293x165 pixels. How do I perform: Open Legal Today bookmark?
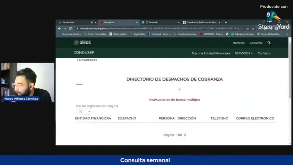coord(137,34)
